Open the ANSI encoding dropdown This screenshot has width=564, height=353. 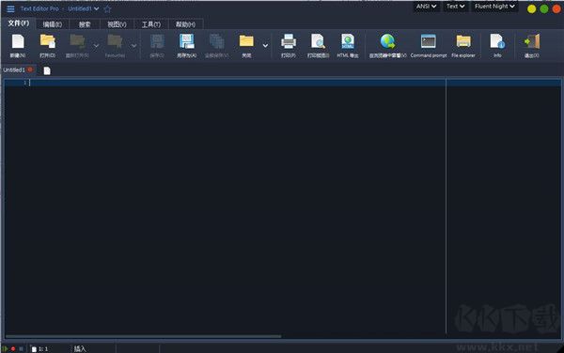tap(427, 7)
